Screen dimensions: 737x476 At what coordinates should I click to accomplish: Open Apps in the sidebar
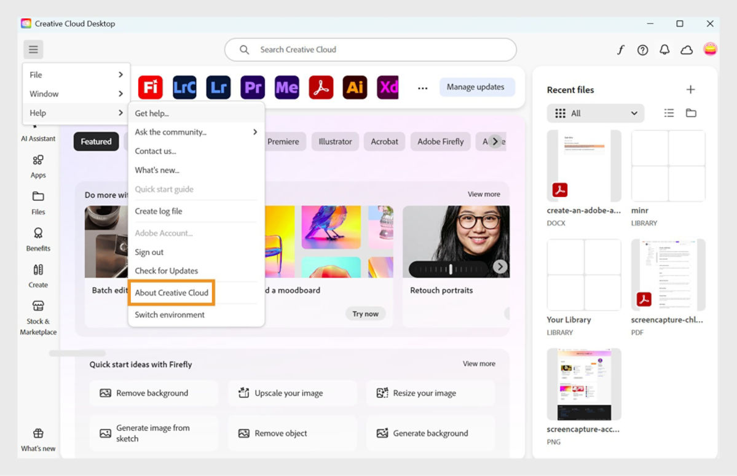[38, 166]
